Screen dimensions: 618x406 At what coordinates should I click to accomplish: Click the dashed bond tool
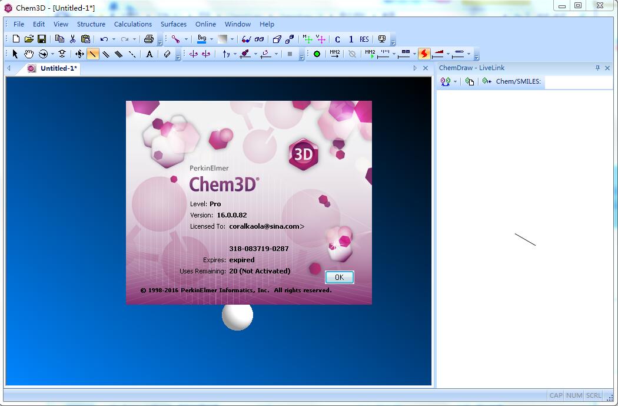[133, 54]
